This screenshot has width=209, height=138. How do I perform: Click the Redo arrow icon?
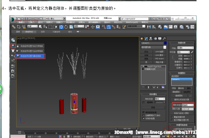[x=35, y=19]
